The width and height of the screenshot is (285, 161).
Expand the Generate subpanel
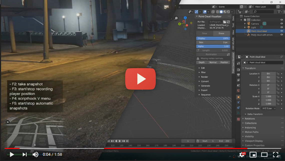(204, 86)
